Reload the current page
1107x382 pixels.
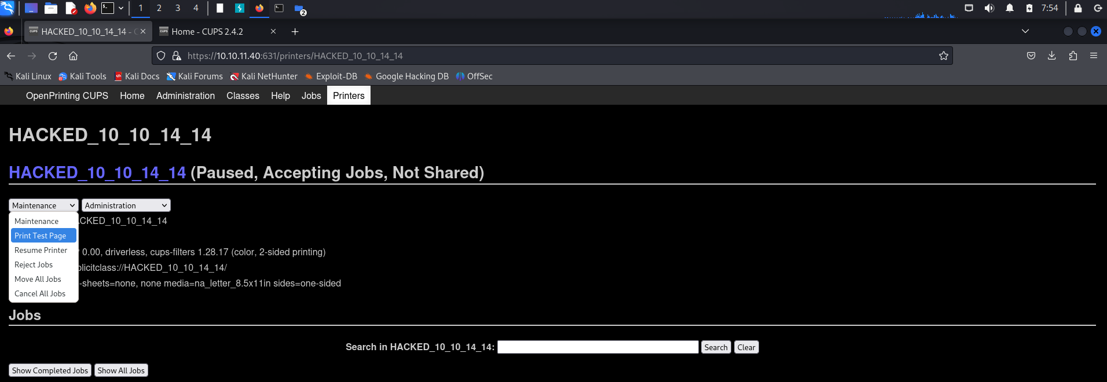53,56
